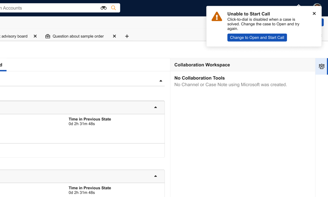Image resolution: width=328 pixels, height=197 pixels.
Task: Click the Collaboration Workspace panel heading
Action: (x=202, y=65)
